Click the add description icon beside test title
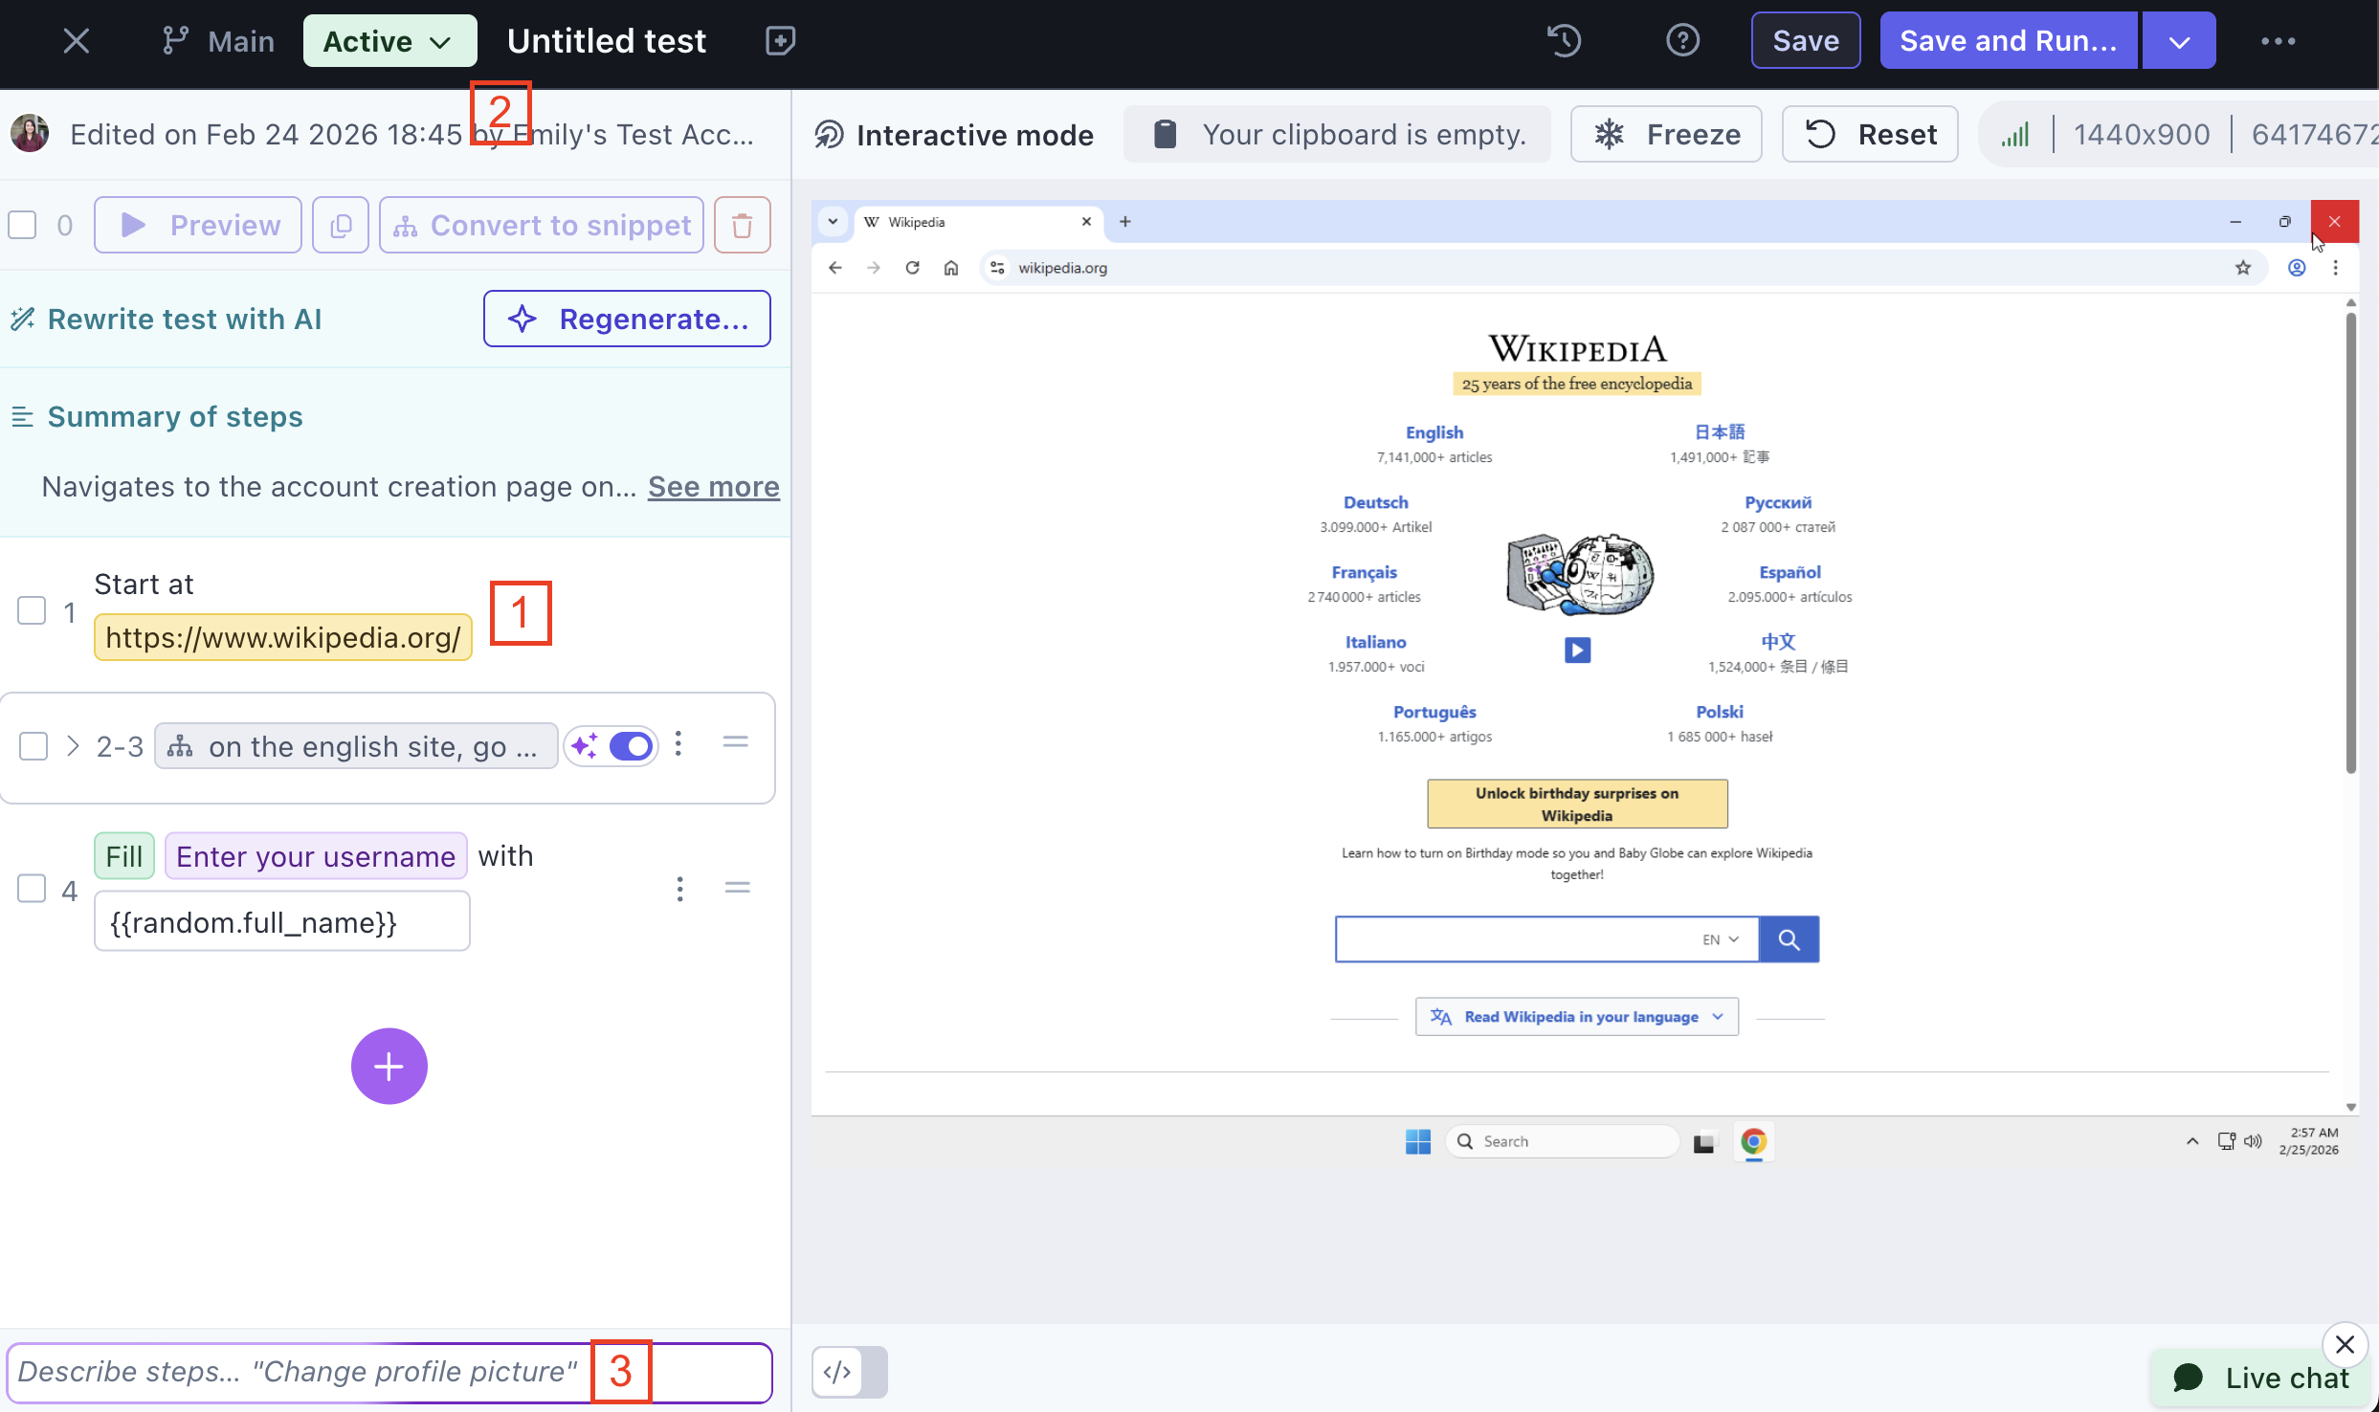Viewport: 2379px width, 1412px height. pos(780,41)
